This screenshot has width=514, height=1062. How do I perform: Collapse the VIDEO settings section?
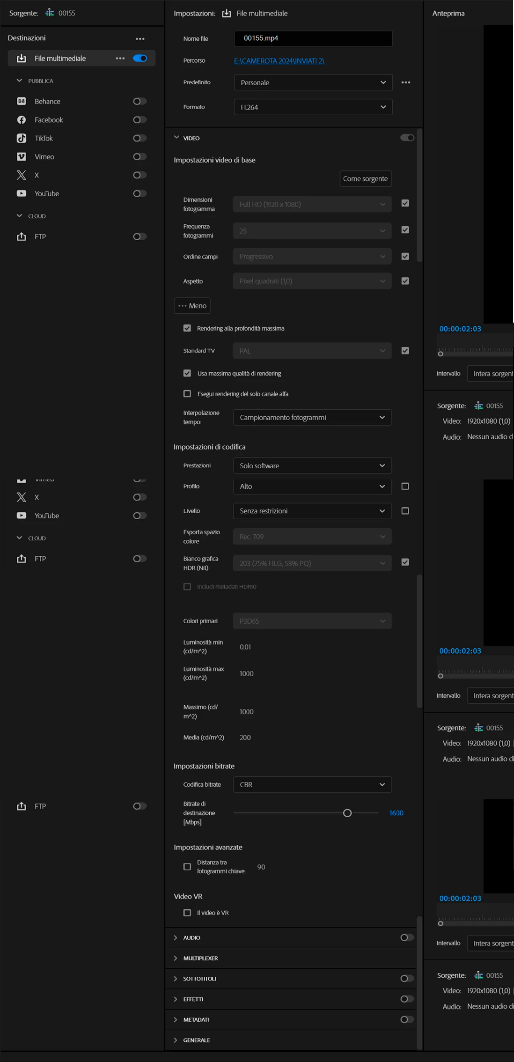[x=176, y=138]
